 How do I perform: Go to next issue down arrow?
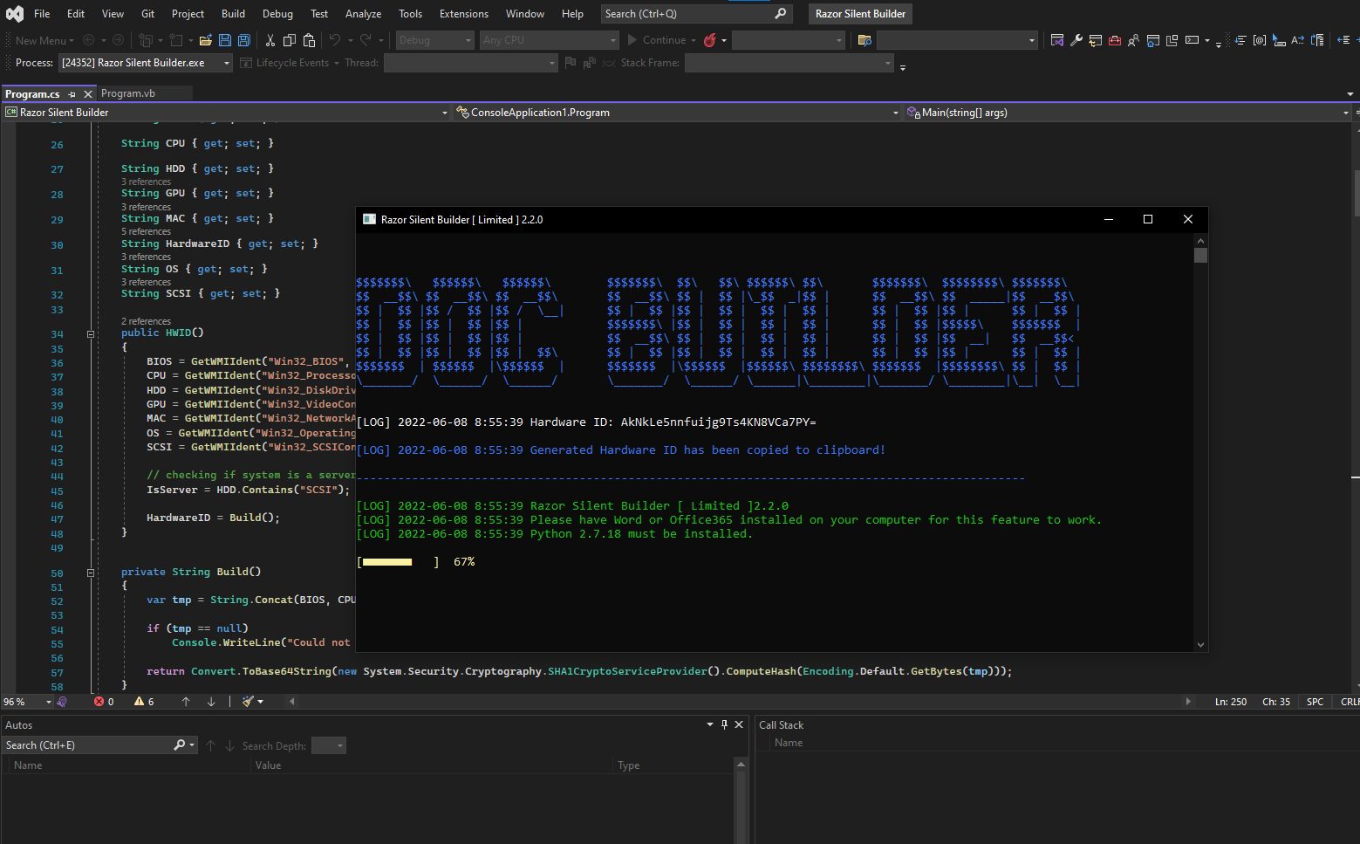(211, 702)
